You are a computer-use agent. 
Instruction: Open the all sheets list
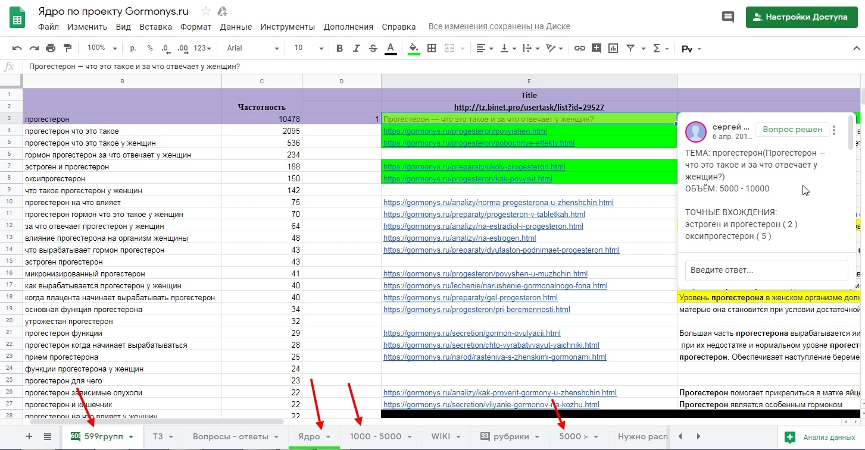[x=48, y=437]
